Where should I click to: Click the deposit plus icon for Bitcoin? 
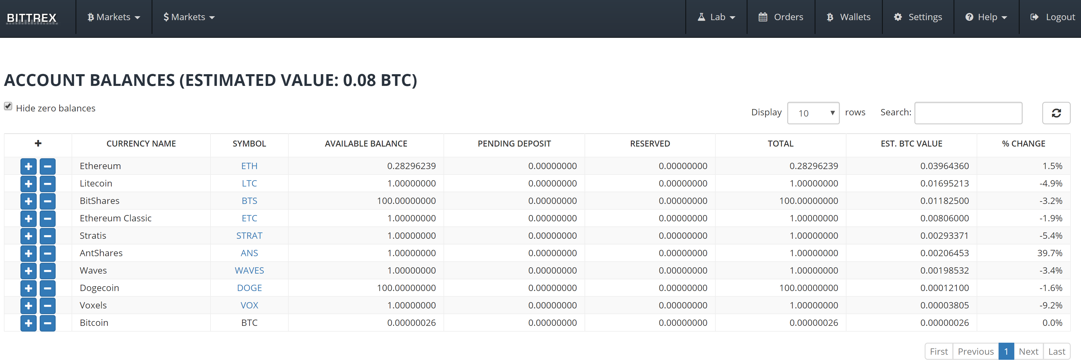point(29,323)
